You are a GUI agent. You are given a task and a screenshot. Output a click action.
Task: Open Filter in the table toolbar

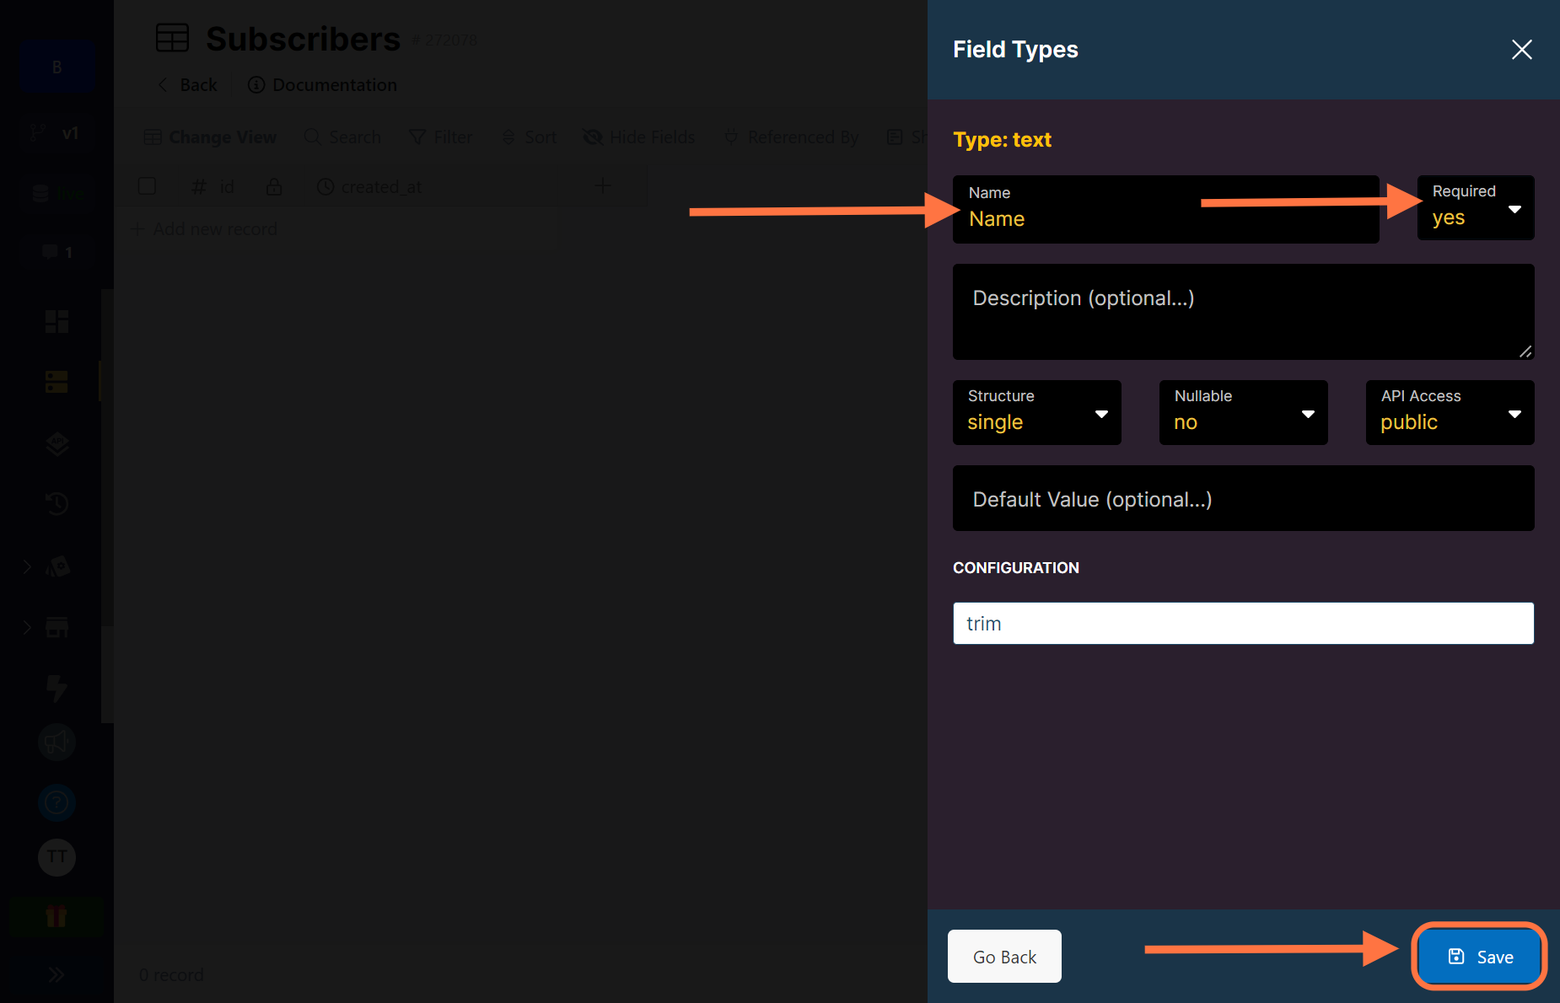tap(440, 137)
